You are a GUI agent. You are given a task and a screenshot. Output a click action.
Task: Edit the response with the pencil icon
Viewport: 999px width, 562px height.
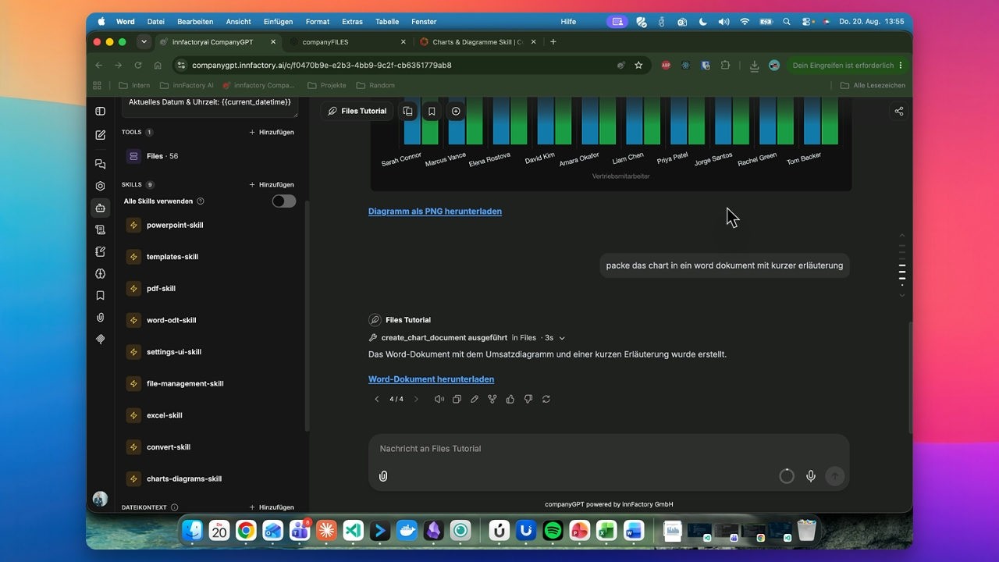click(475, 399)
